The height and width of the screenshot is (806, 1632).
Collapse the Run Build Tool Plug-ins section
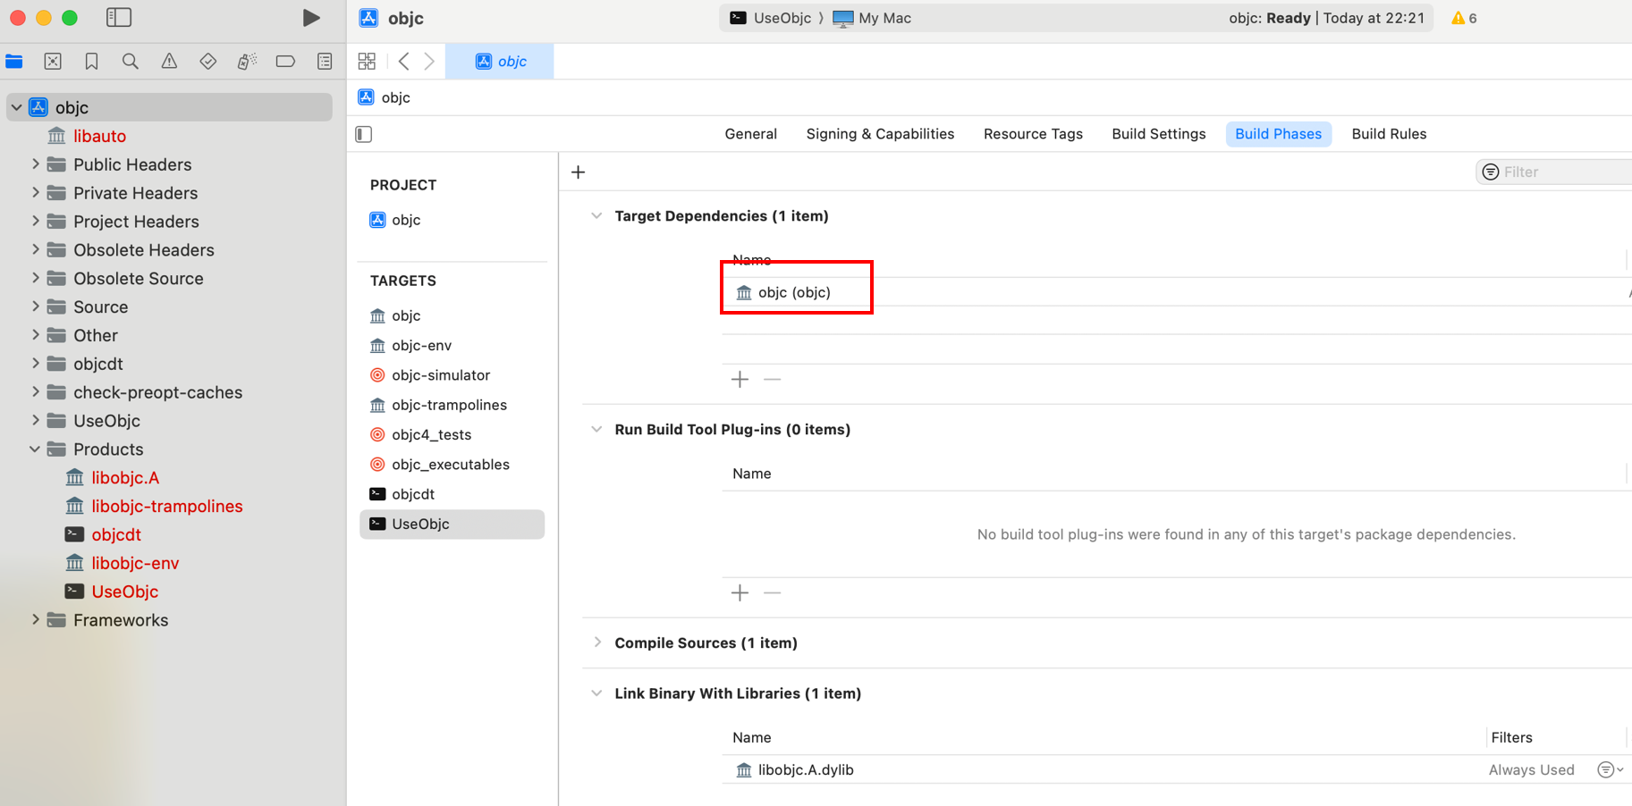click(x=596, y=430)
